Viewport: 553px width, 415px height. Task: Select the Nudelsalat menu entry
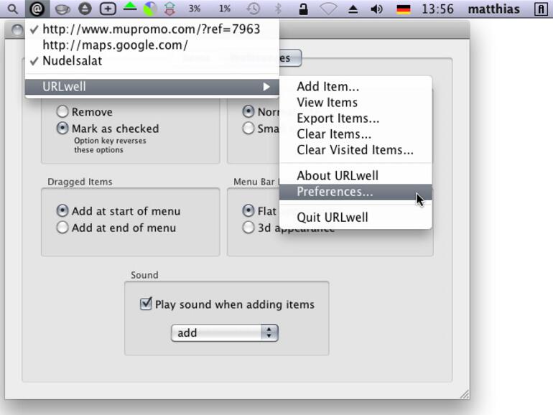152,60
